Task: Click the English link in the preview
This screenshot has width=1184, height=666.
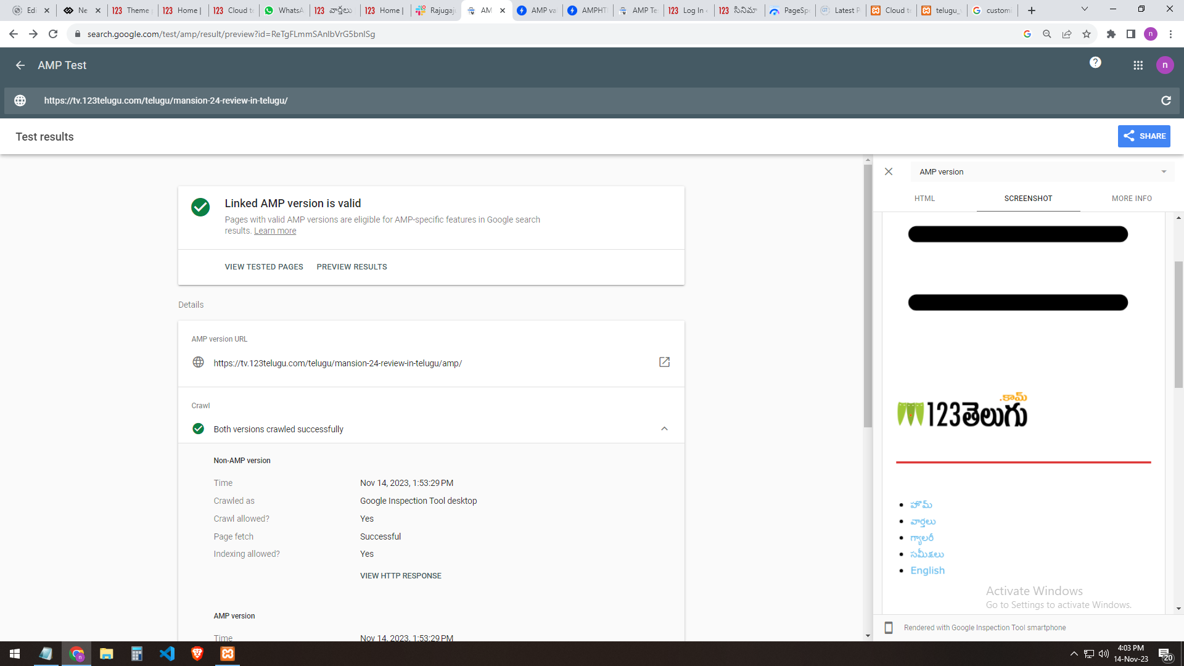Action: (x=927, y=570)
